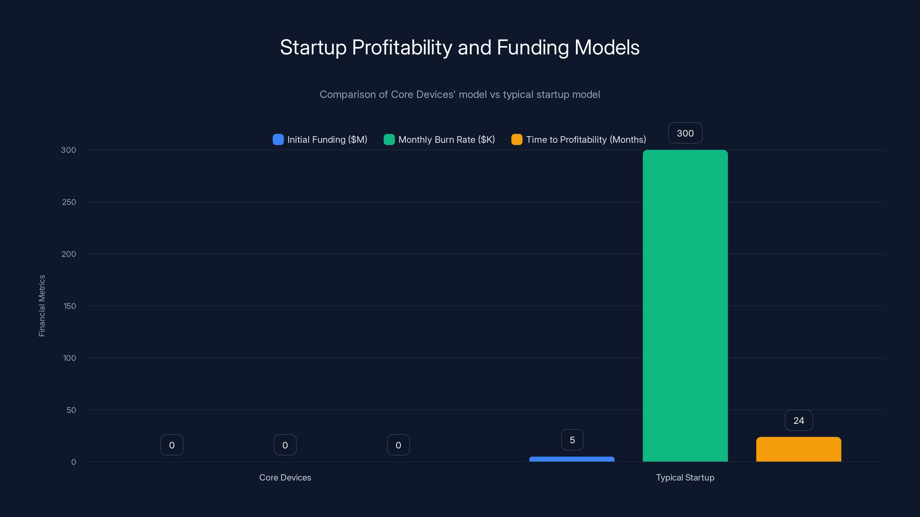Click the 300 value badge above the green bar

pos(685,133)
